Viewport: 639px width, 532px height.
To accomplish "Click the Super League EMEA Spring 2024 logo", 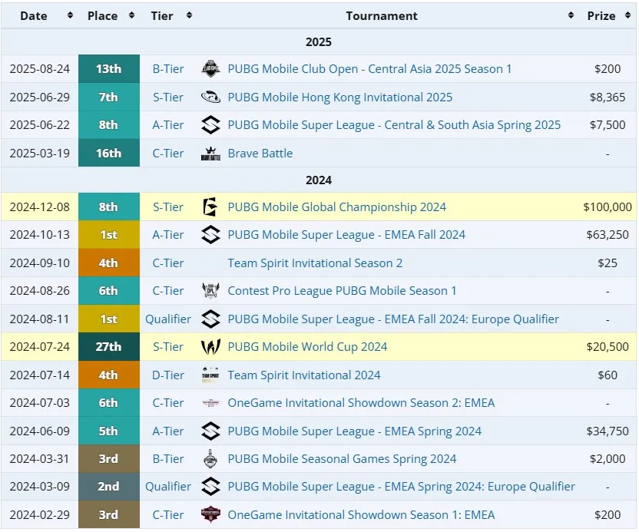I will pyautogui.click(x=210, y=431).
